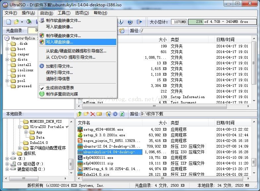This screenshot has width=260, height=191.
Task: Click the local Rename note icon
Action: coord(99,114)
